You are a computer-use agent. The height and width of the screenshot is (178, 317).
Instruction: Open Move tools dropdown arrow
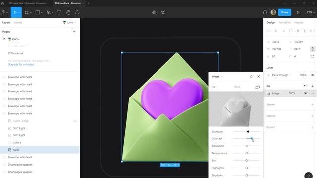20,12
